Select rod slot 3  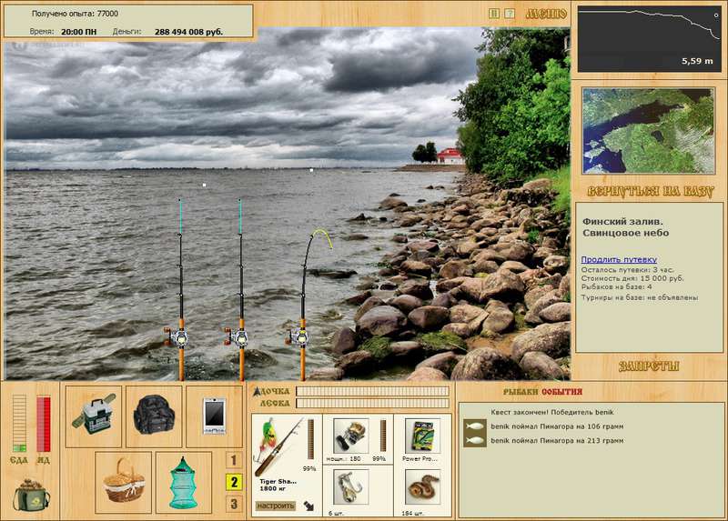pyautogui.click(x=234, y=504)
